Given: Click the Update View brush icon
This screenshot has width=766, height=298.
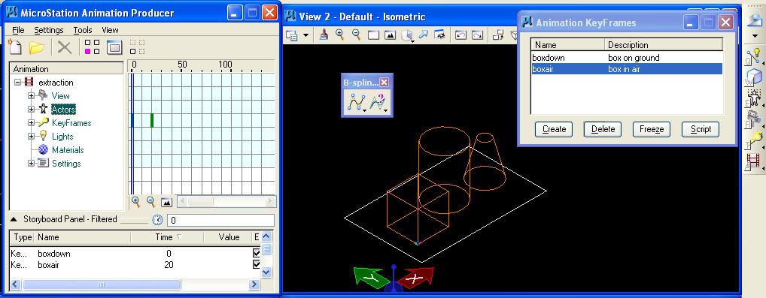Looking at the screenshot, I should (x=324, y=35).
